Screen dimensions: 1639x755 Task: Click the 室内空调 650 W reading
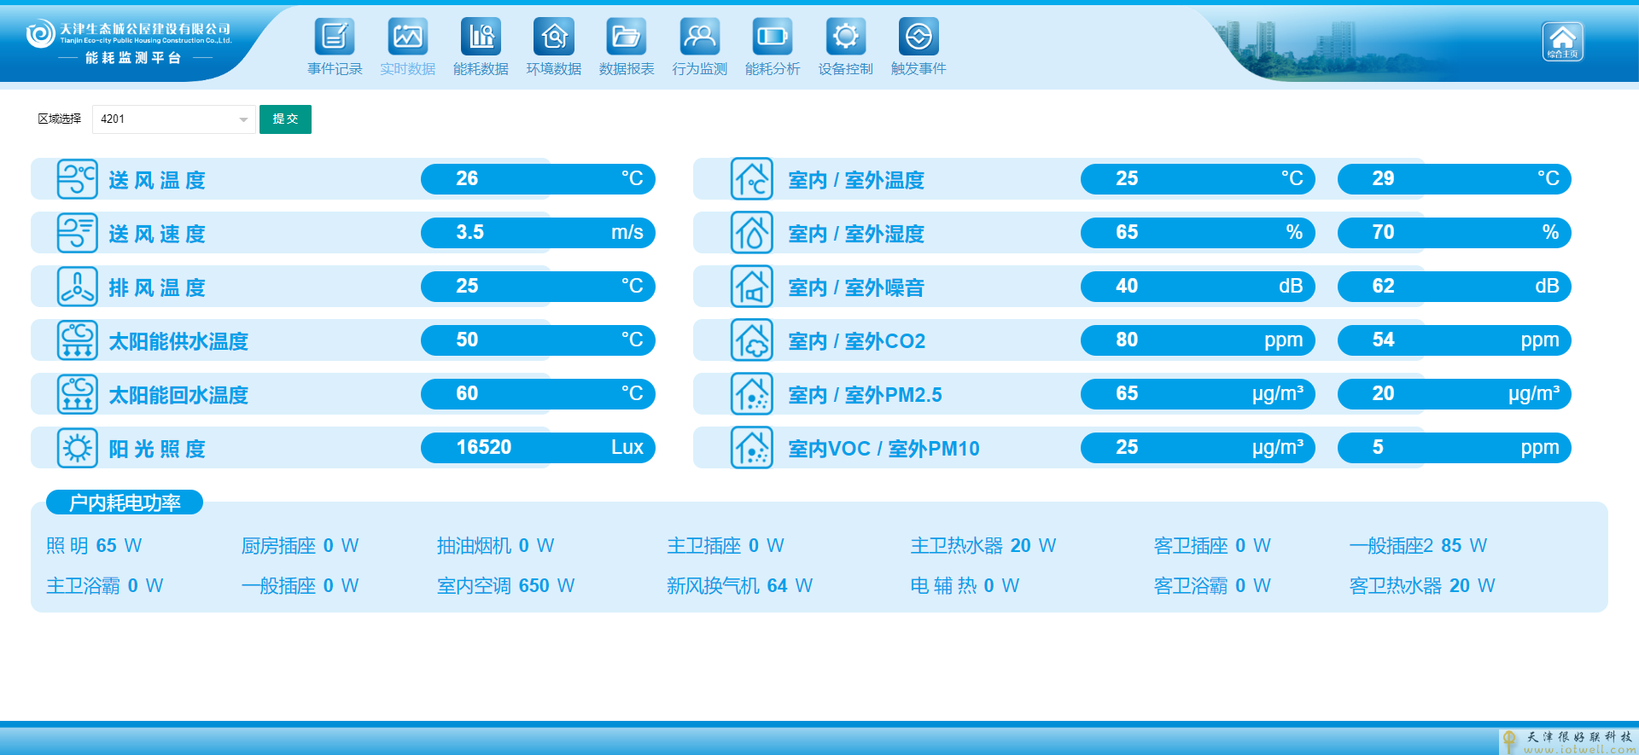tap(505, 585)
